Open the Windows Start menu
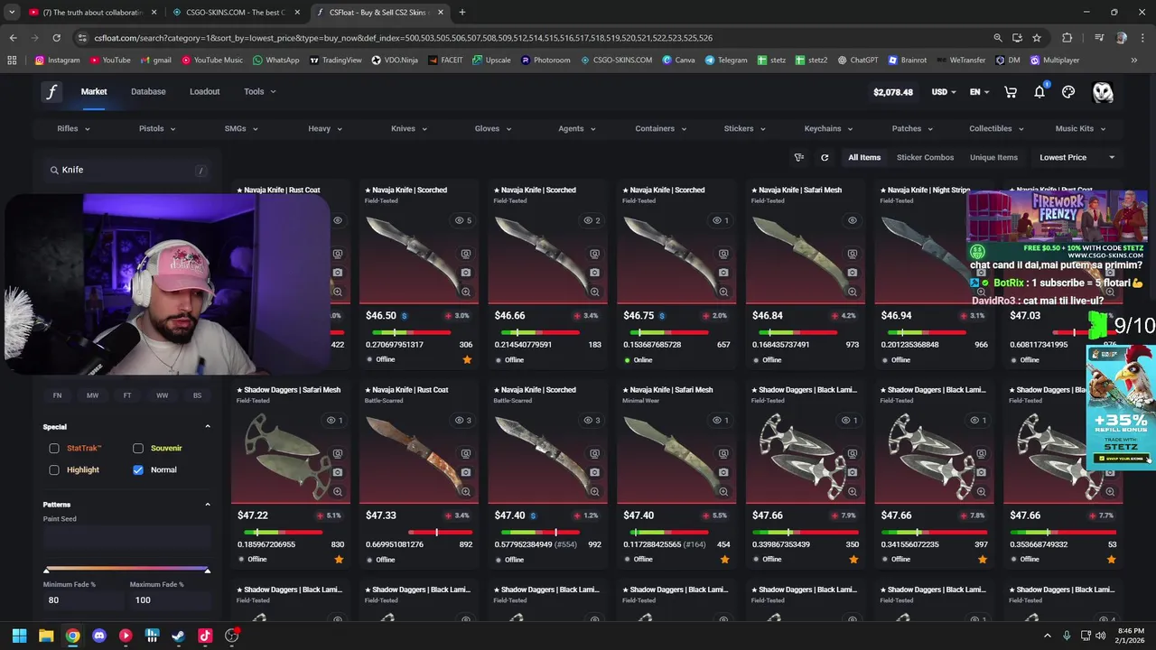The image size is (1156, 650). 19,636
